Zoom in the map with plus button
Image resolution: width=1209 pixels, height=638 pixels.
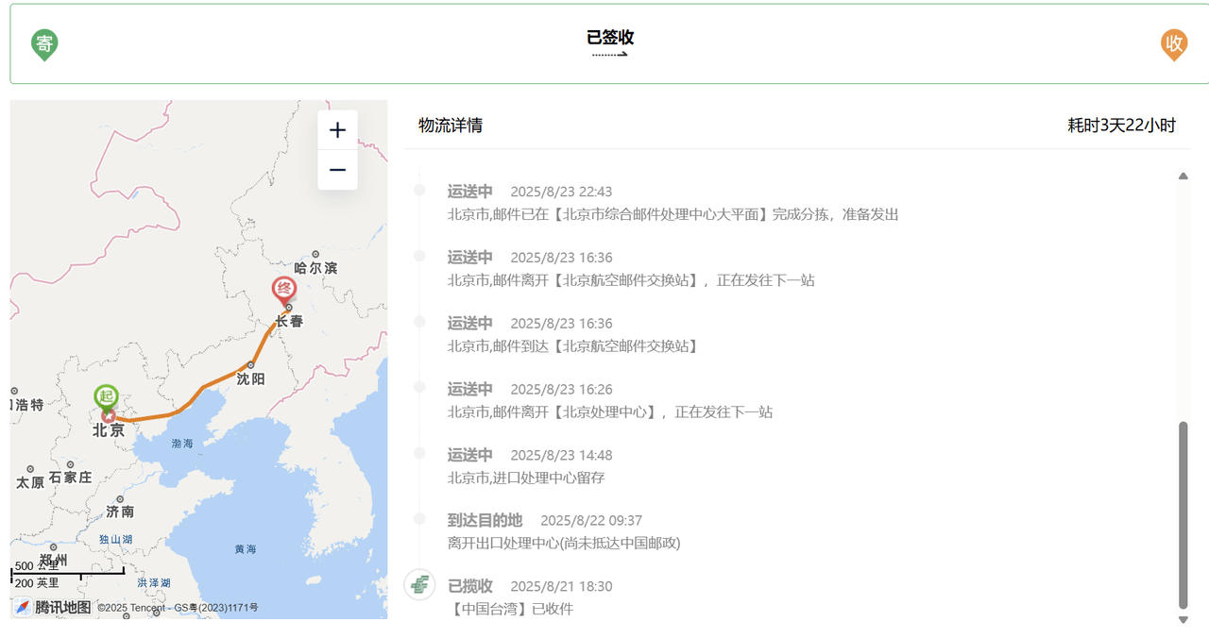[337, 130]
